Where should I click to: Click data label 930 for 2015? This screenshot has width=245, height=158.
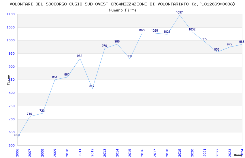pos(129,56)
